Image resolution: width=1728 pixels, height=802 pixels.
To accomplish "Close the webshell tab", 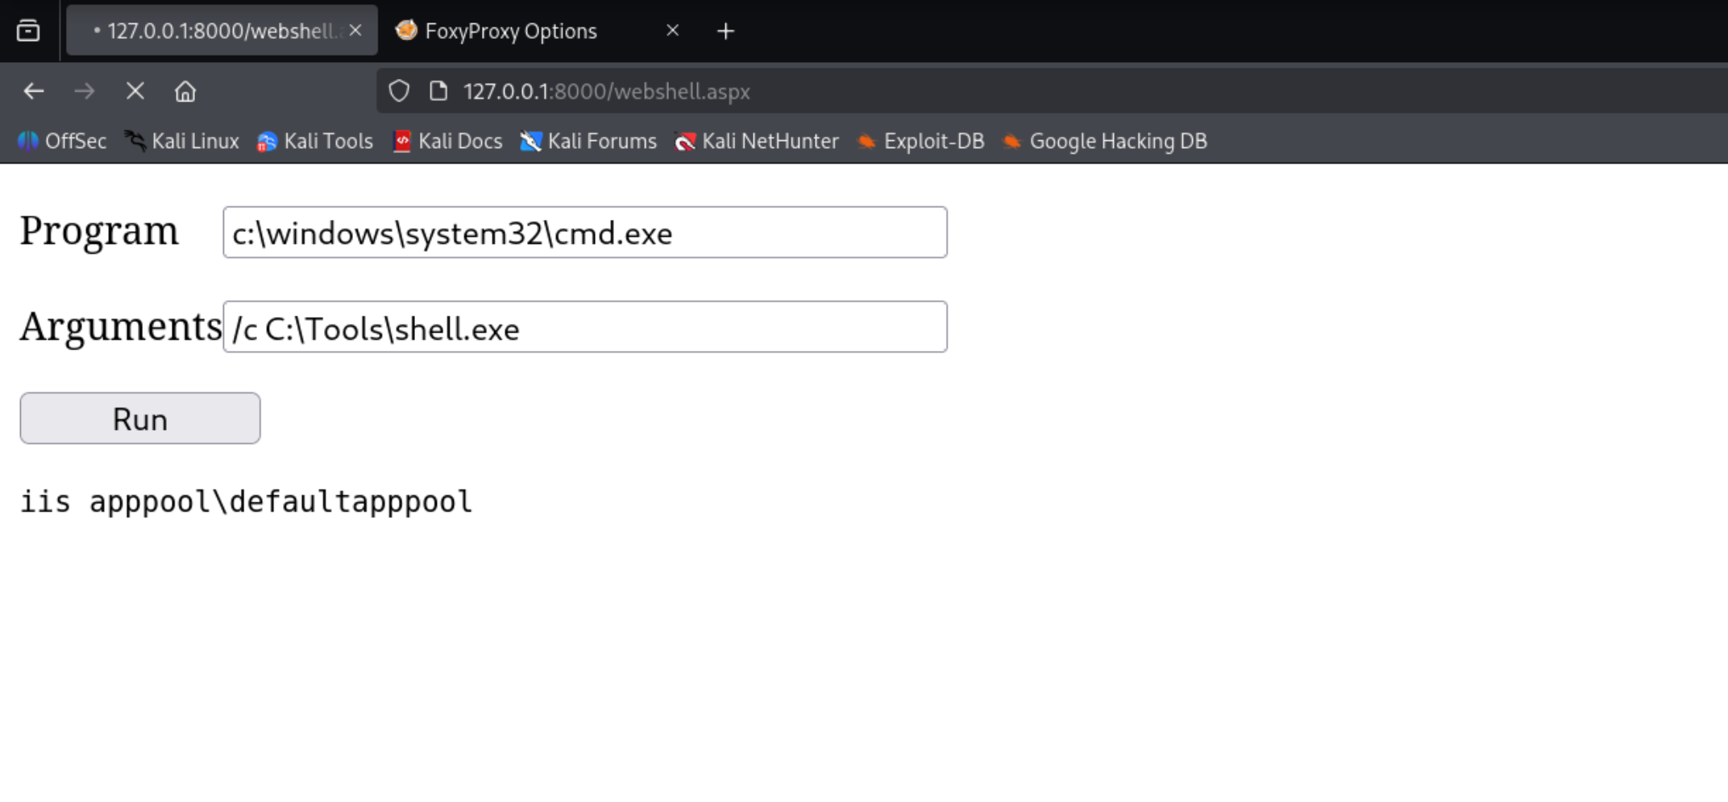I will click(x=355, y=31).
